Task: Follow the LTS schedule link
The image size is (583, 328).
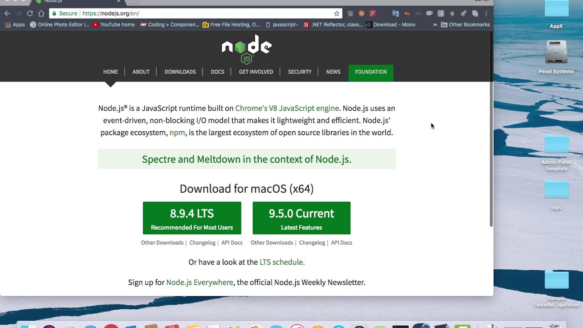Action: 282,262
